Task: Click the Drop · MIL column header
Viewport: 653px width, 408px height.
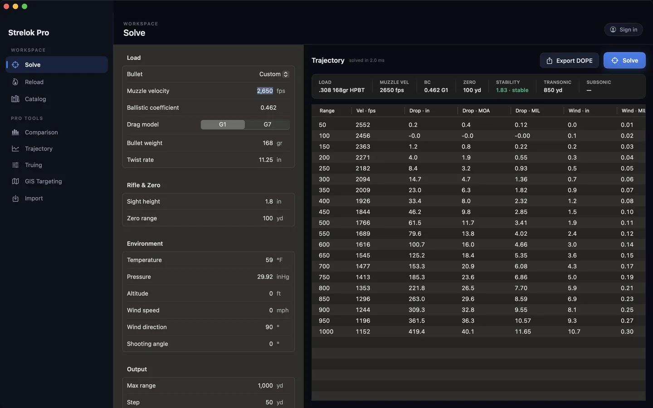Action: pos(527,111)
